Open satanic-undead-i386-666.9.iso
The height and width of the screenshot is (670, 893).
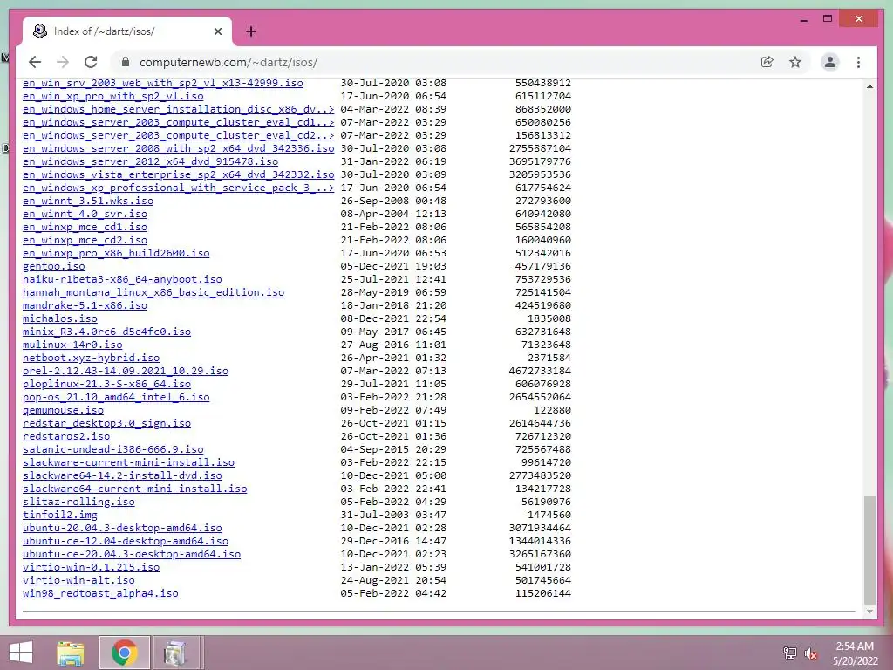(x=112, y=450)
